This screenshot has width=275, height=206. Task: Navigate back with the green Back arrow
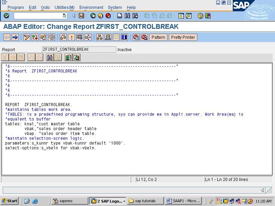click(92, 15)
